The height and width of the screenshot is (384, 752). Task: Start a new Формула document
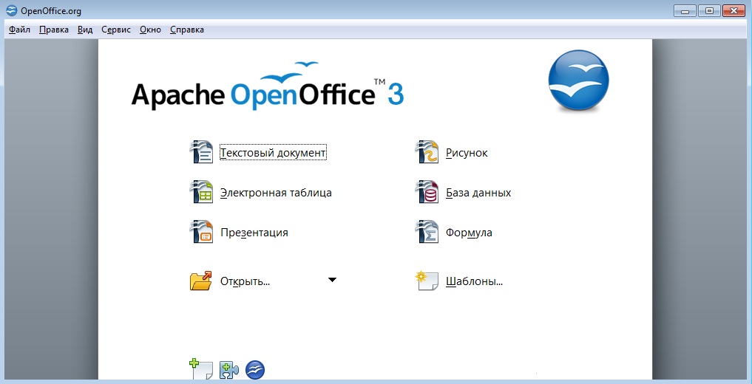(468, 233)
